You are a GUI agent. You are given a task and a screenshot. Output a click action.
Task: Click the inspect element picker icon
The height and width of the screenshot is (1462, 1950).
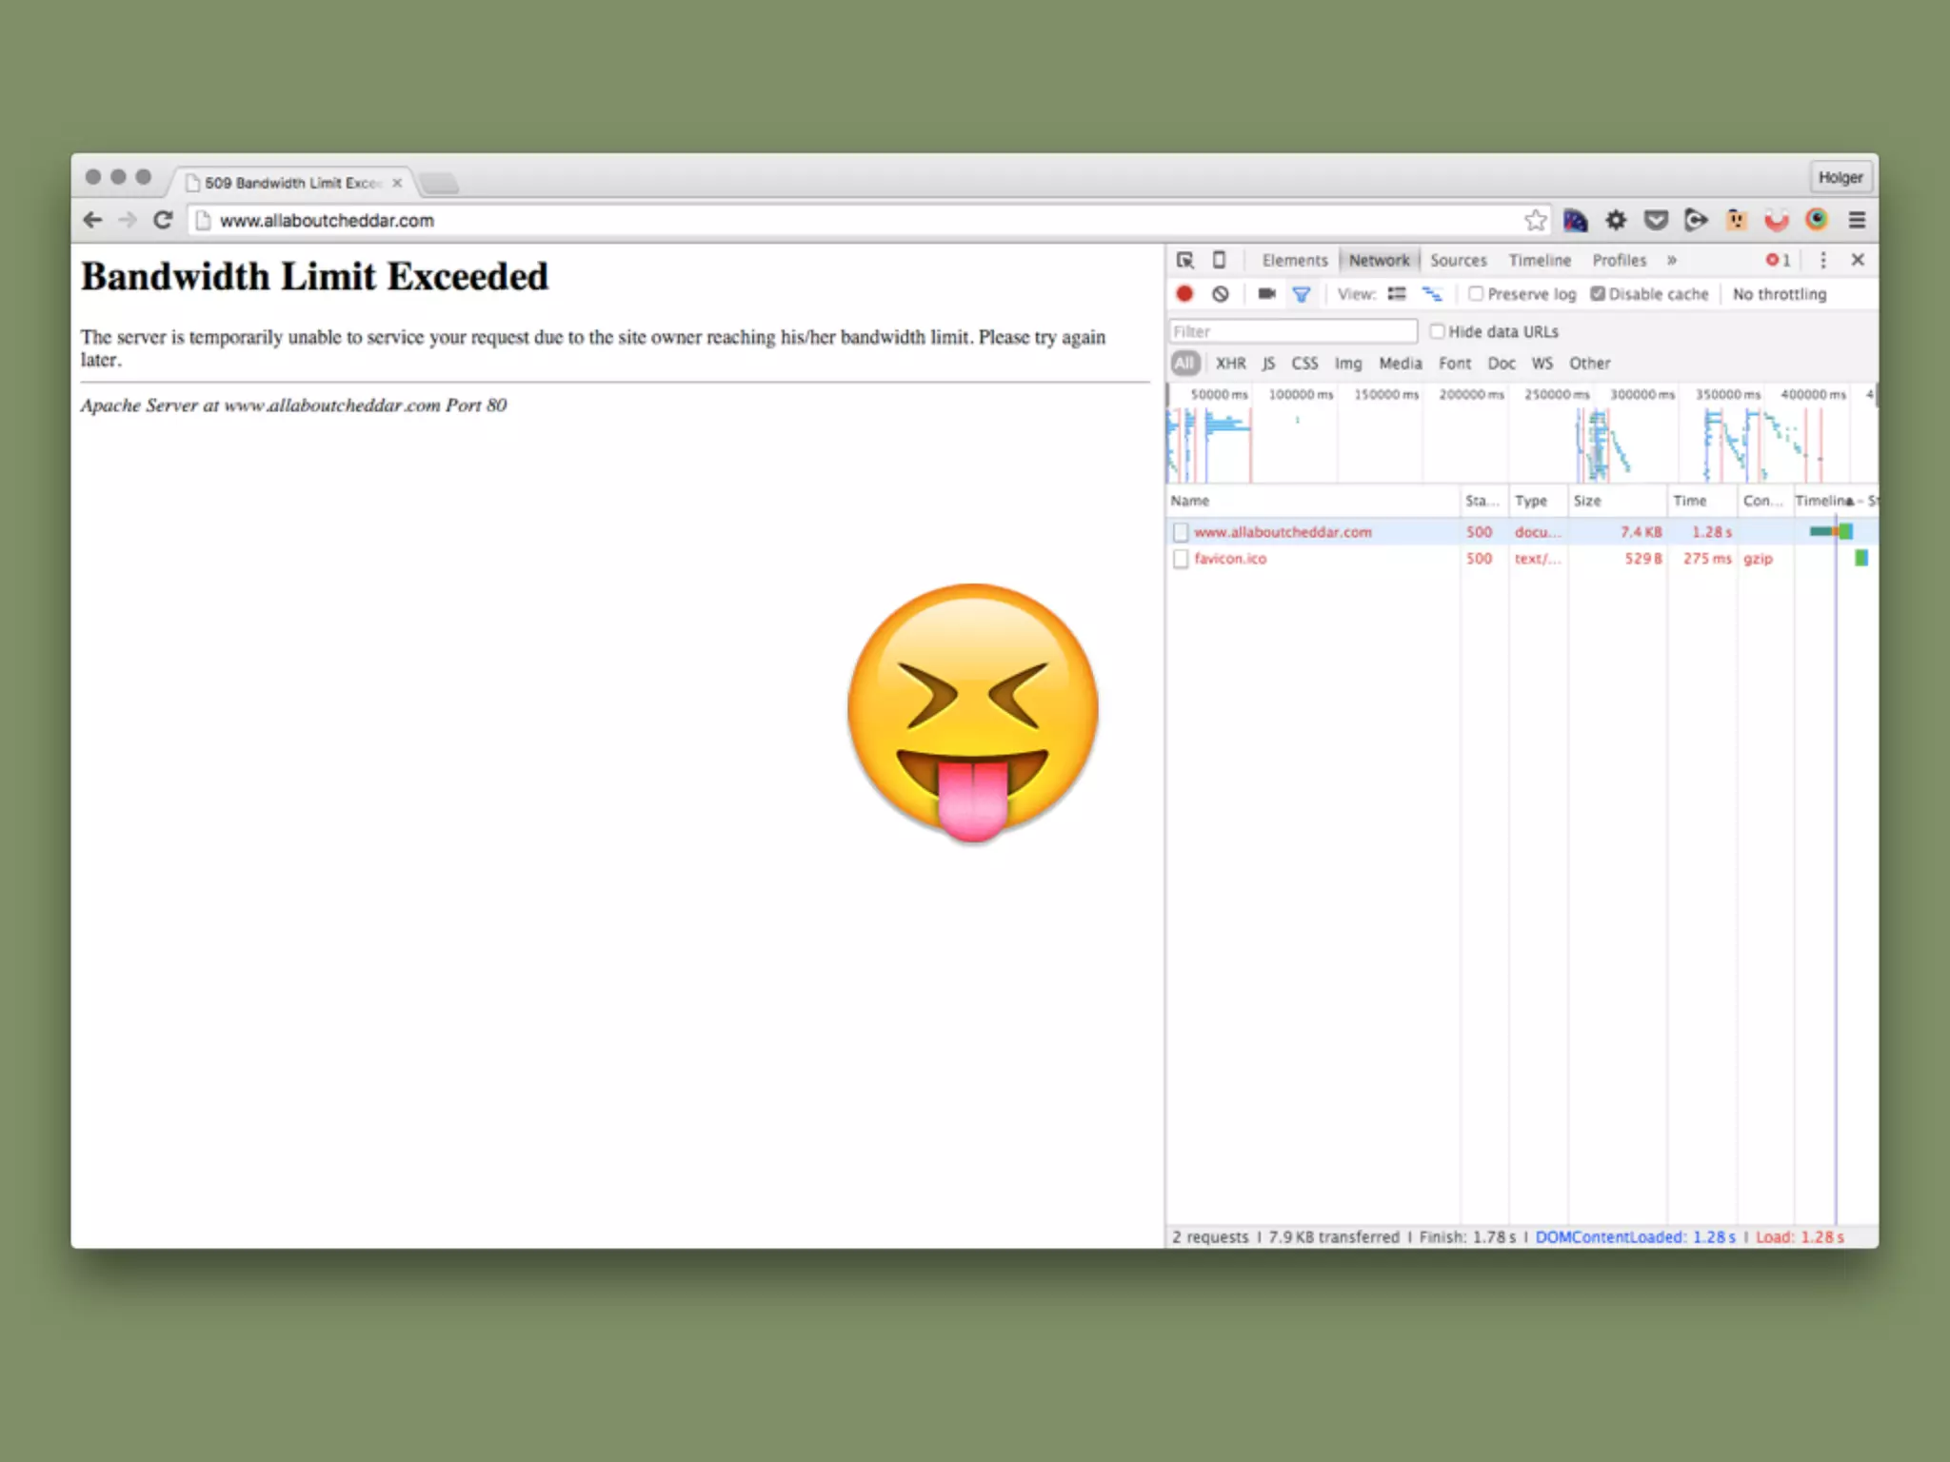(1184, 260)
